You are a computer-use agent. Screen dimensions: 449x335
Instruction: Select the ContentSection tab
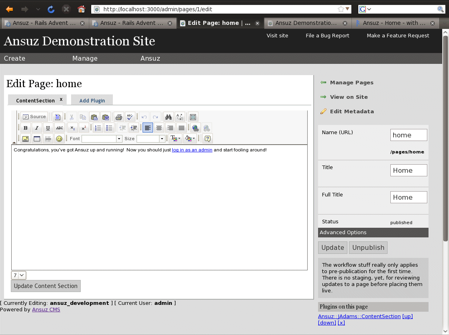pos(35,100)
